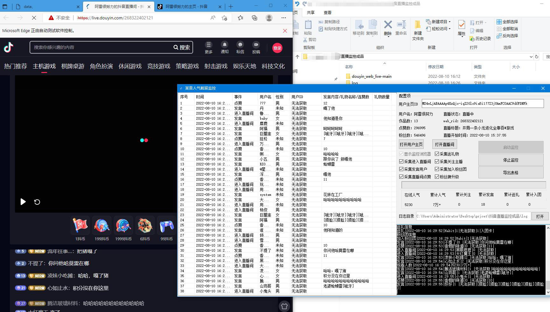Expand Explorer address bar history dropdown
This screenshot has width=550, height=312.
click(531, 56)
